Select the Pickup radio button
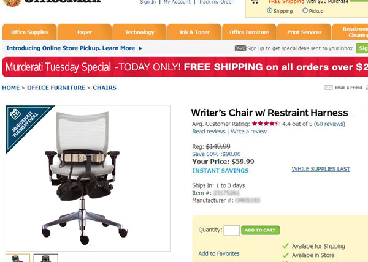368x262 pixels. (305, 10)
